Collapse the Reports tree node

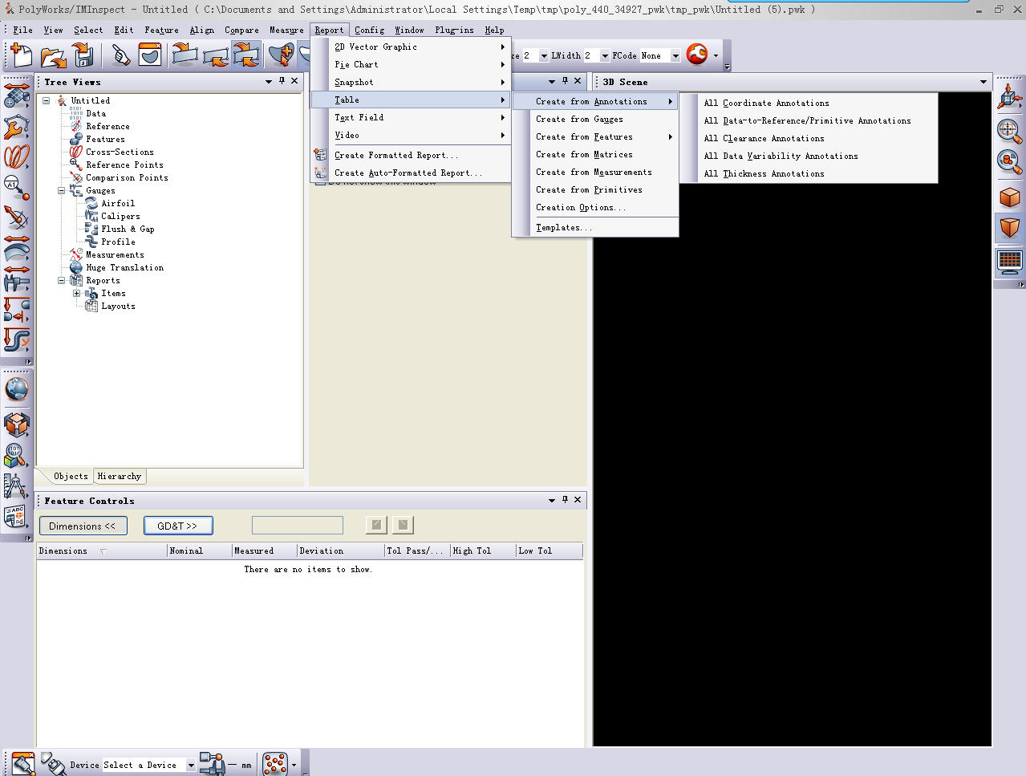click(x=62, y=281)
